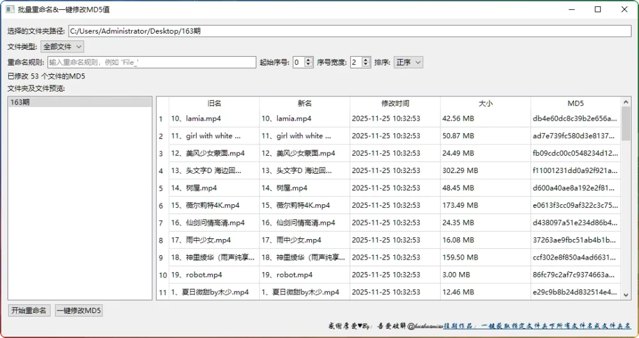Minimize the 批量重命名 window
This screenshot has width=639, height=338.
pos(572,9)
